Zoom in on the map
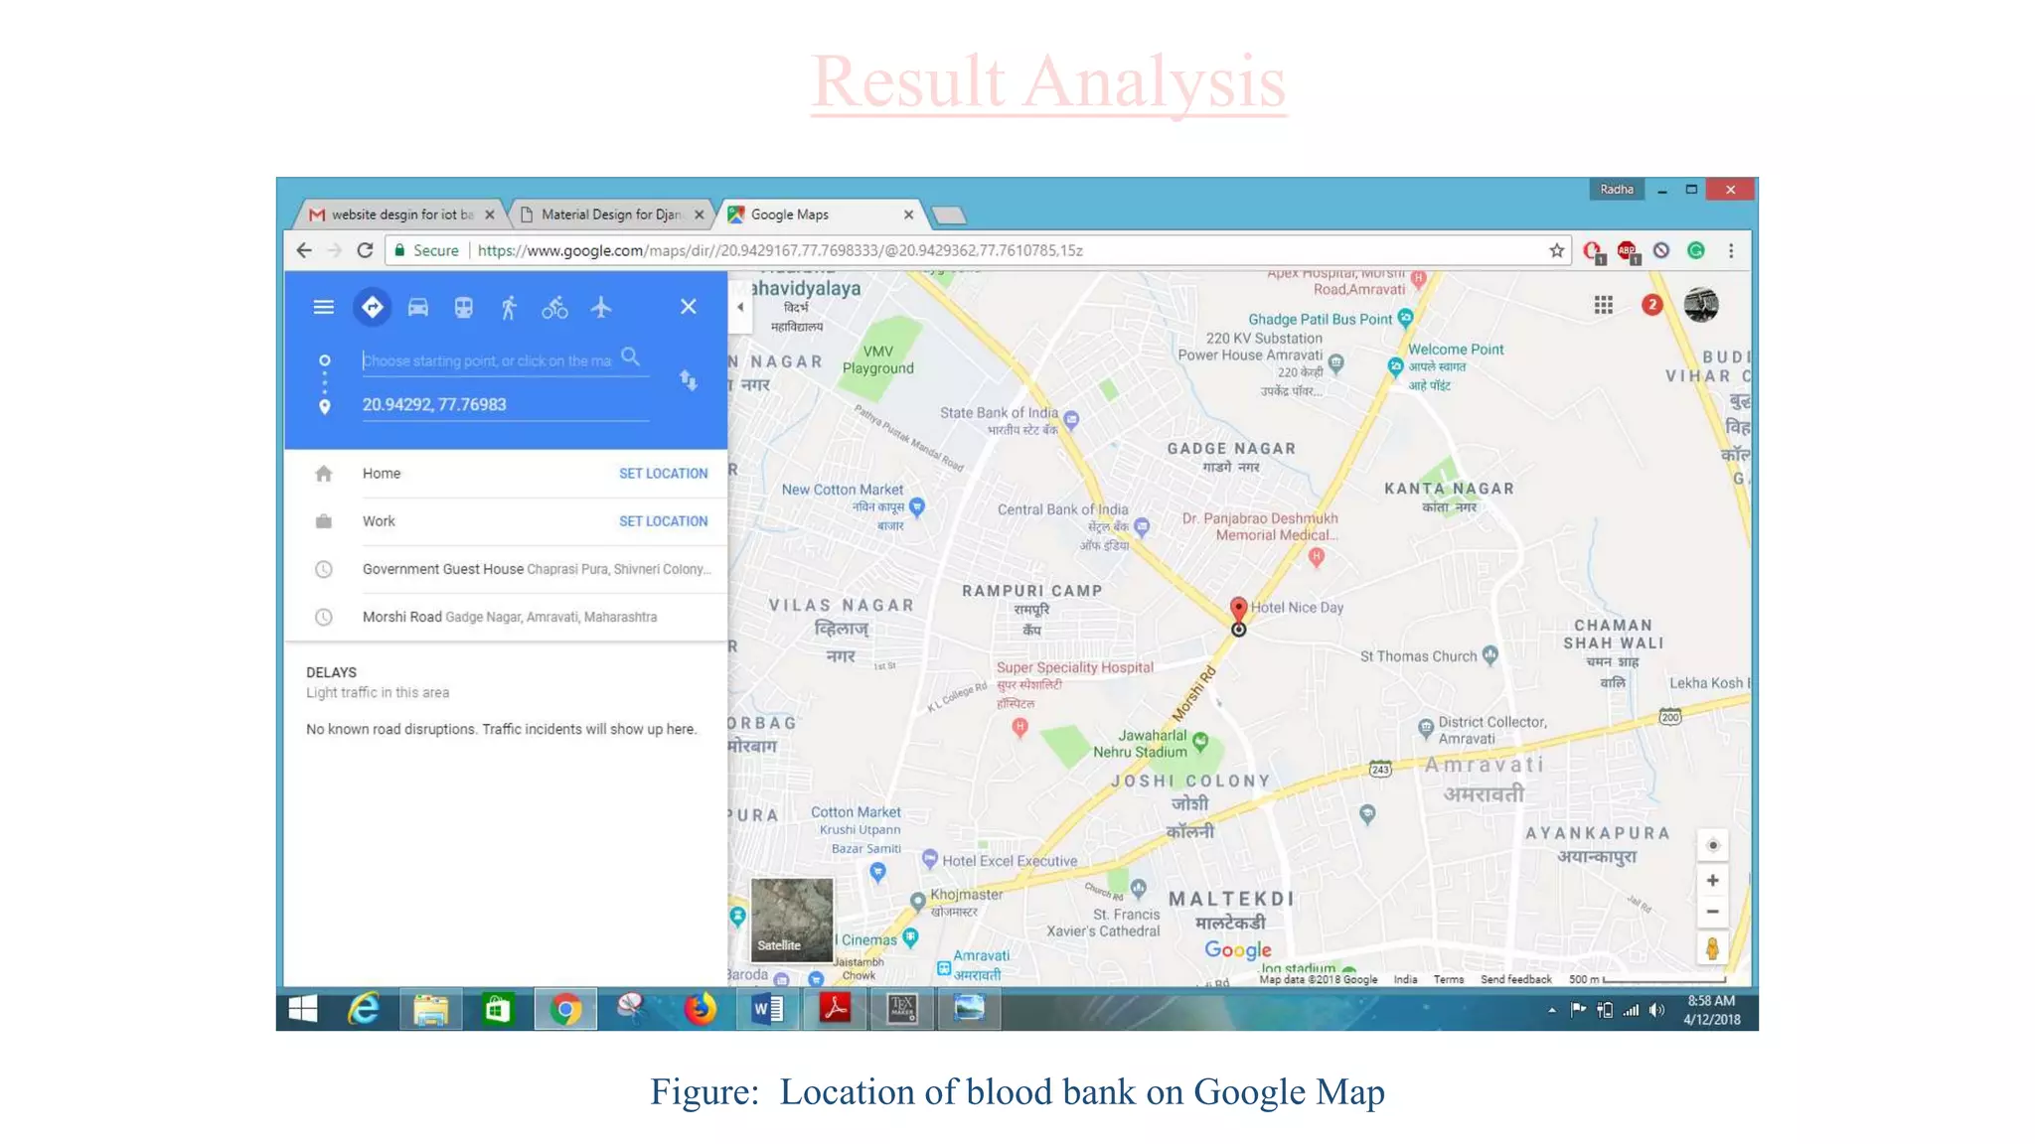Screen dimensions: 2035x1144 [x=1712, y=881]
